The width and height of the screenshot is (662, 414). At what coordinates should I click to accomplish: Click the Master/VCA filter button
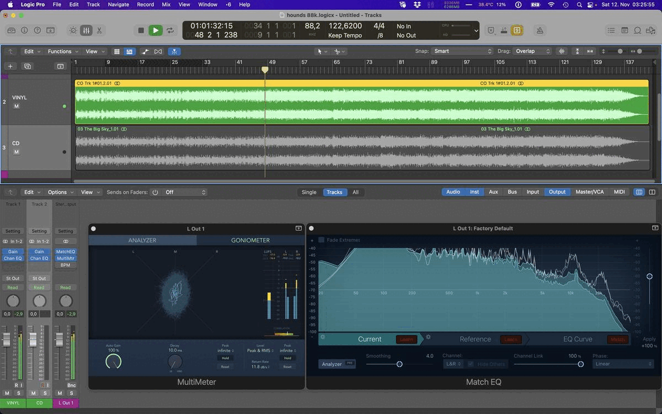click(x=590, y=192)
